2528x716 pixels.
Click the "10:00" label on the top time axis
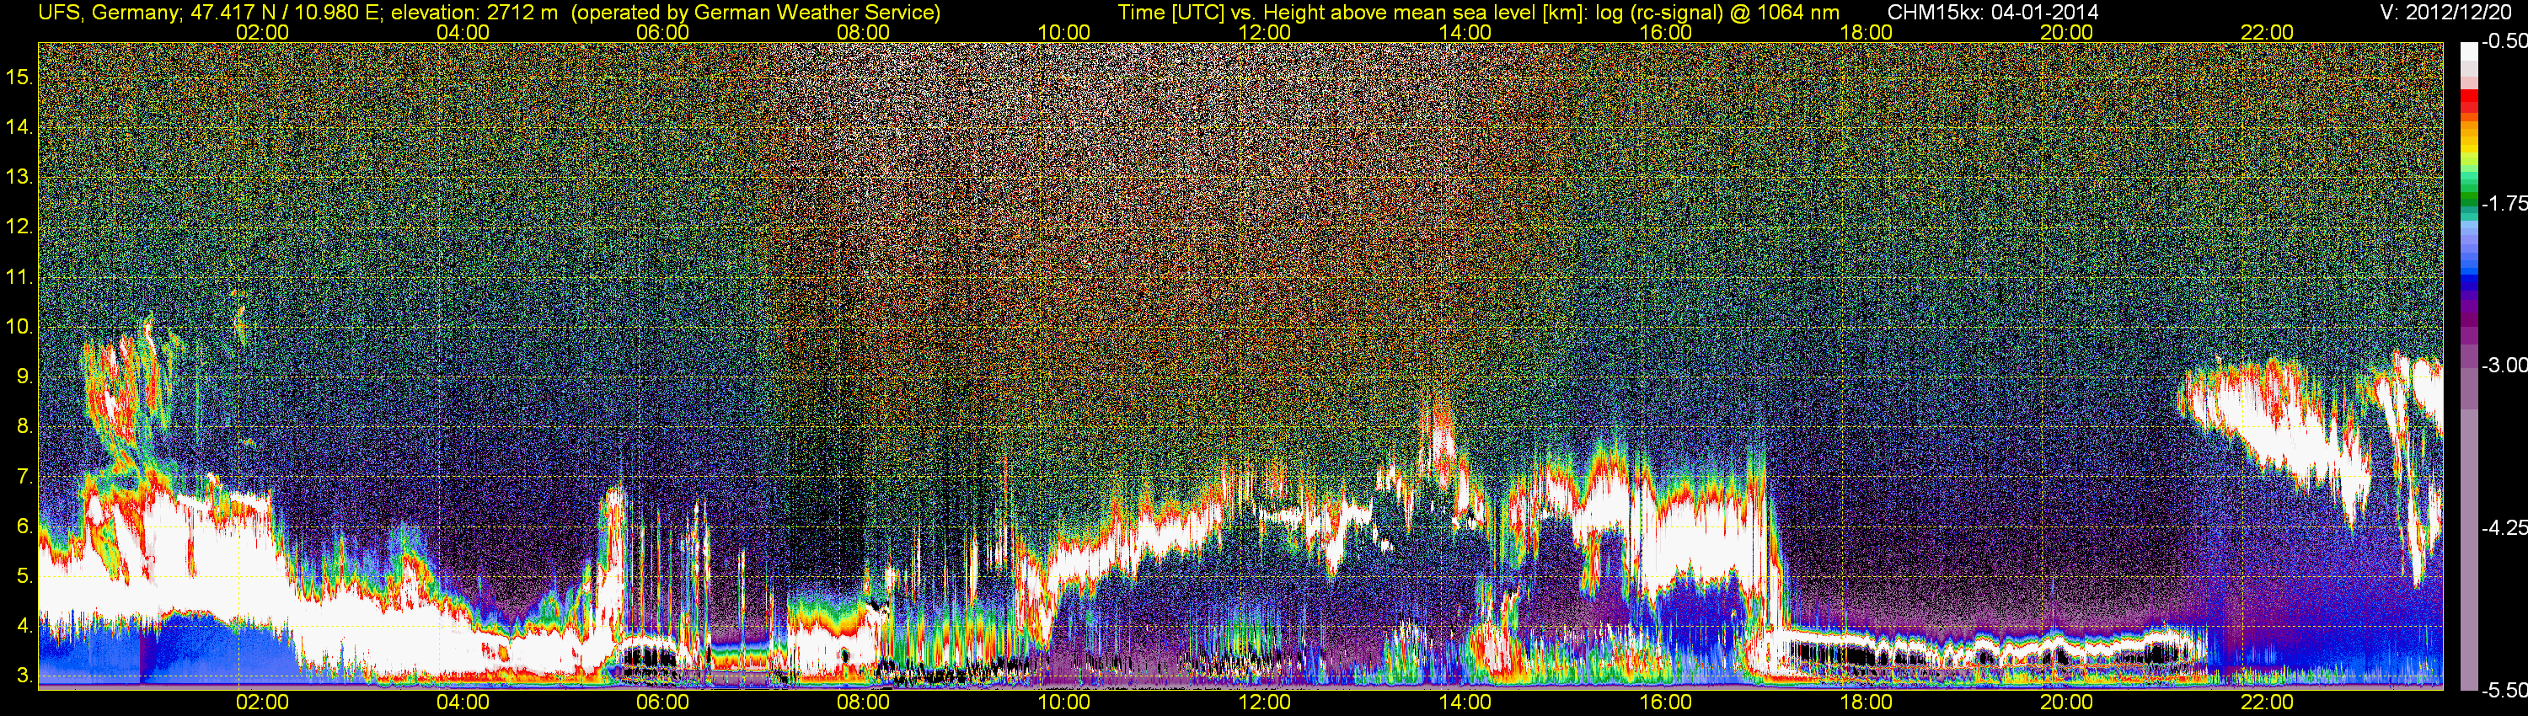[x=1063, y=32]
